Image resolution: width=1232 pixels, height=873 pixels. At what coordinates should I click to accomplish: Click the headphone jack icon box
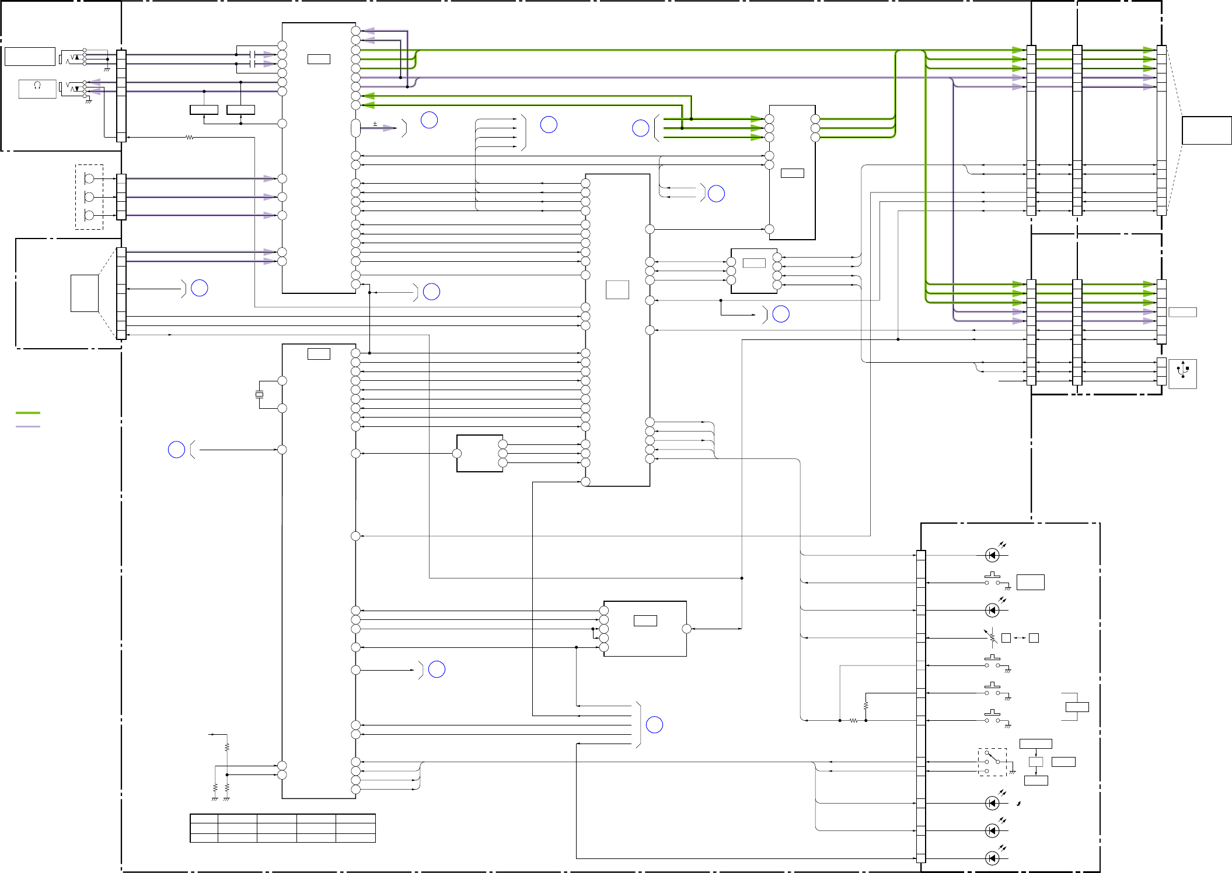pyautogui.click(x=37, y=89)
